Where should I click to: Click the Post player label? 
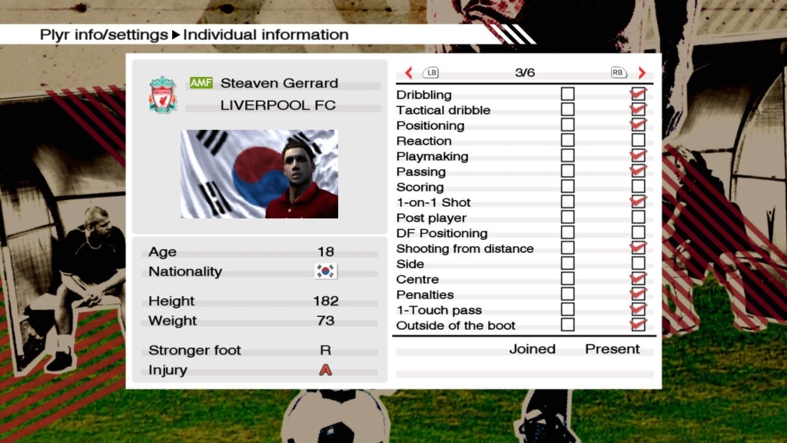pos(432,218)
